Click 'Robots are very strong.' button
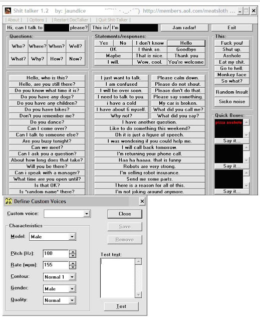The width and height of the screenshot is (260, 321). click(x=150, y=167)
